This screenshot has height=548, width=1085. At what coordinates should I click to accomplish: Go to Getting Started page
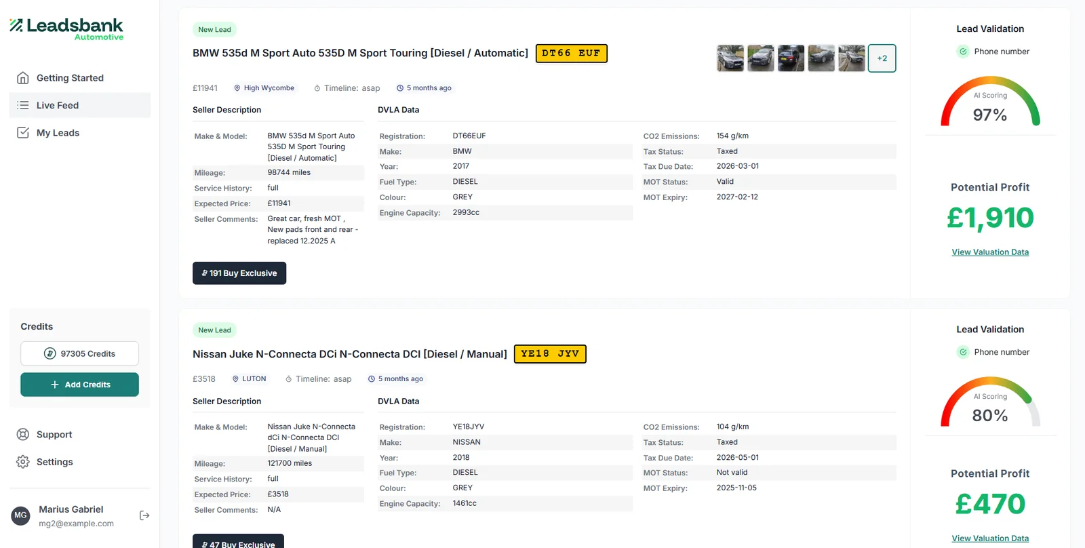[80, 78]
